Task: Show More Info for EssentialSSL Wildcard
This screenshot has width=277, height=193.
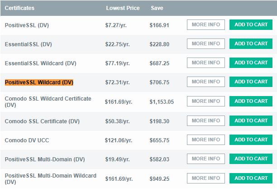Action: [x=206, y=63]
